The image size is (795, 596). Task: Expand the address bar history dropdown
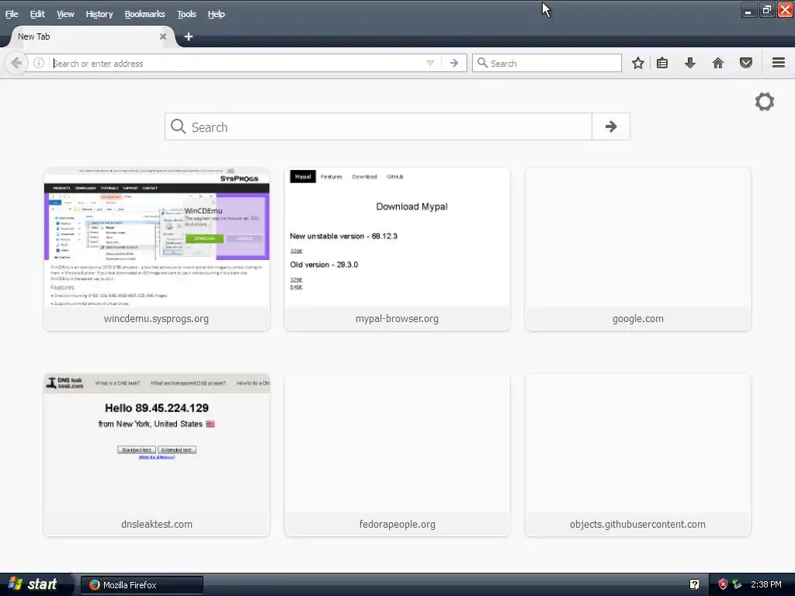(x=430, y=64)
